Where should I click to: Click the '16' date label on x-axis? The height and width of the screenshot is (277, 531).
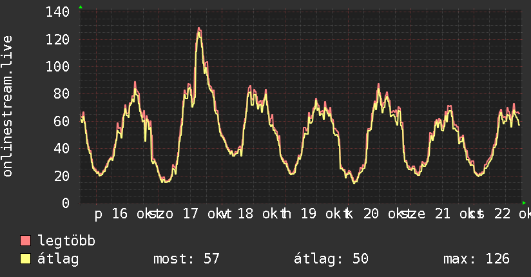click(120, 214)
